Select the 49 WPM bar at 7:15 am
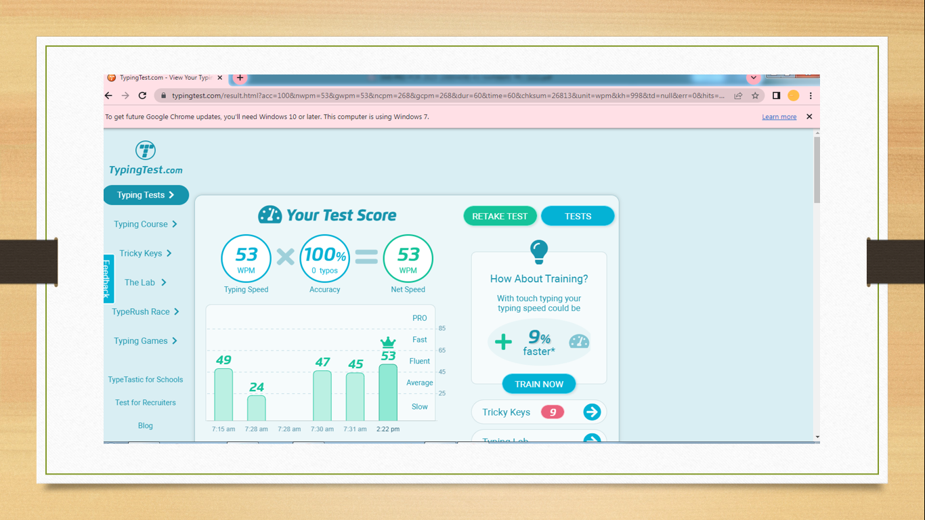The height and width of the screenshot is (520, 925). click(x=223, y=395)
